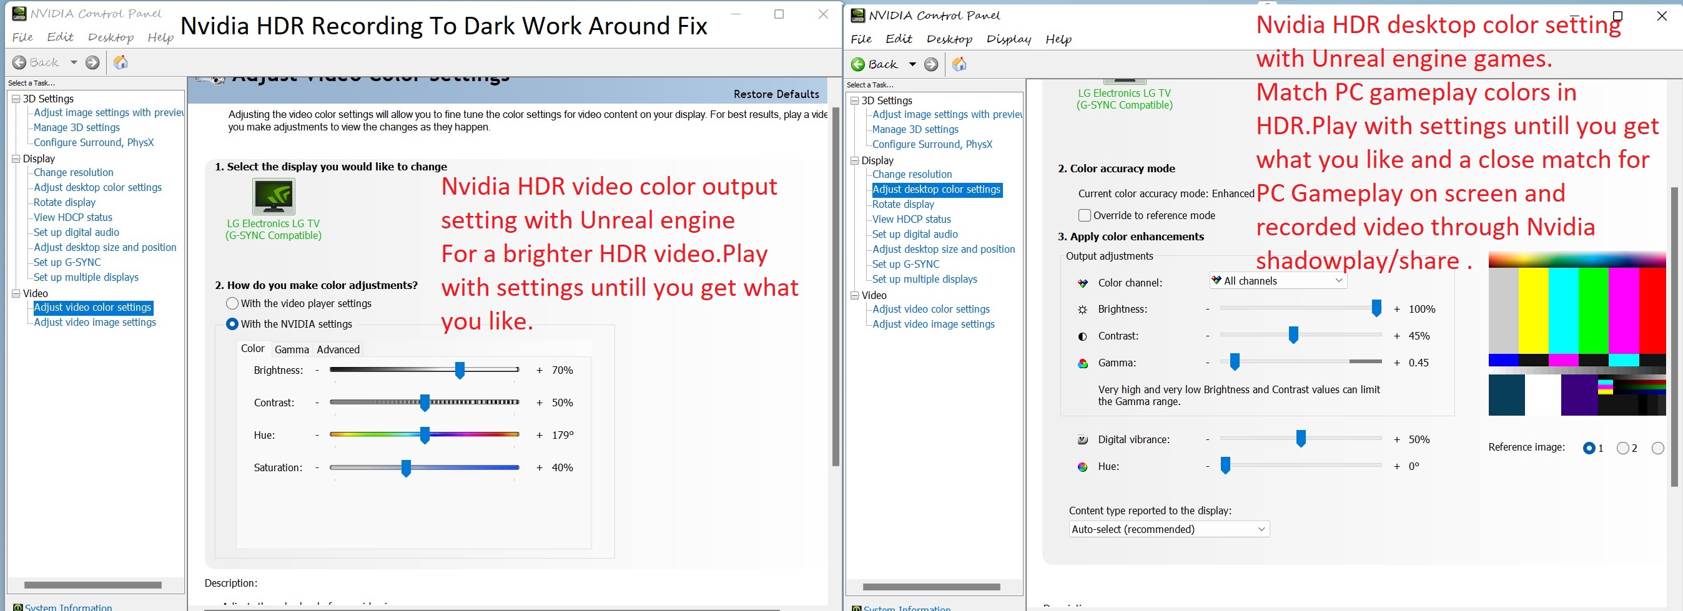The image size is (1683, 611).
Task: Click right window task pane horizontal scrollbar
Action: pyautogui.click(x=931, y=587)
